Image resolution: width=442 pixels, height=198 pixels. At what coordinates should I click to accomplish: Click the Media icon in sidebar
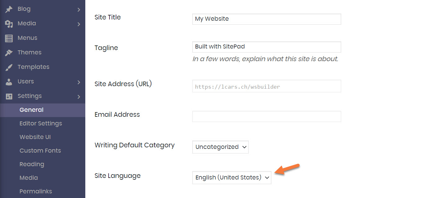[x=9, y=24]
